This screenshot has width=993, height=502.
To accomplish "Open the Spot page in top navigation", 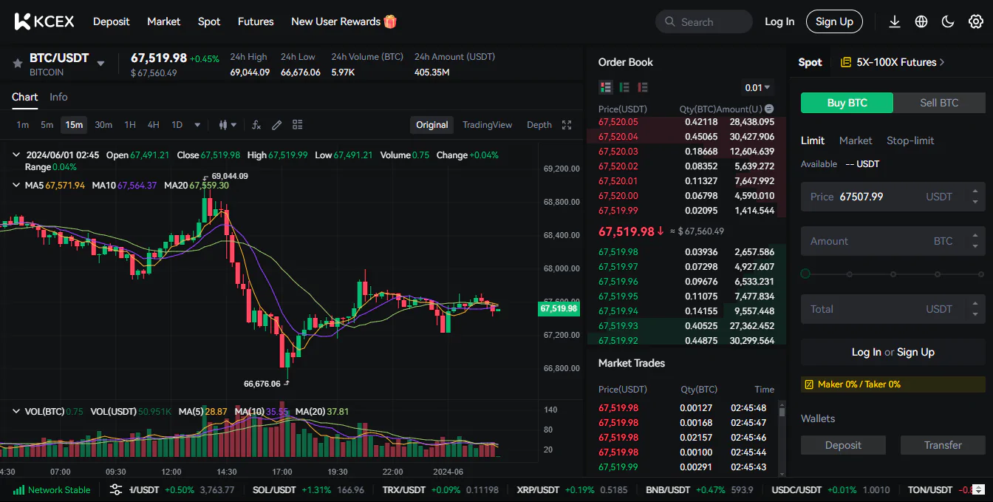I will [209, 21].
